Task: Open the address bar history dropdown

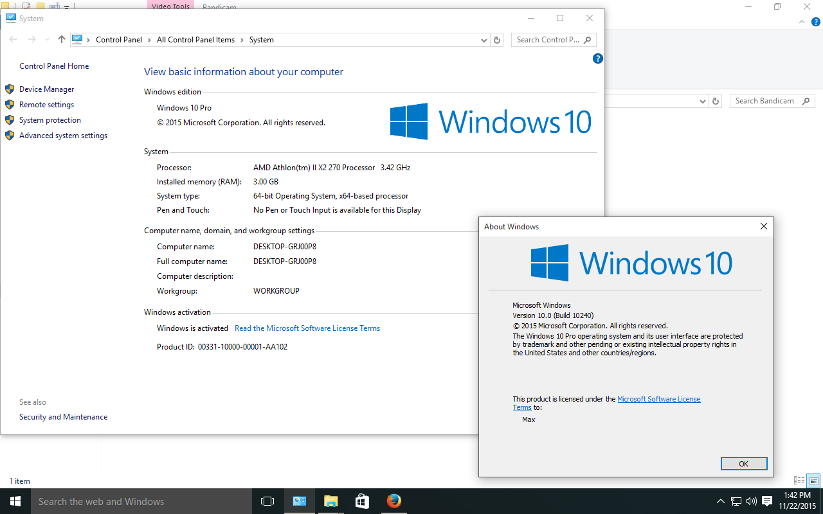Action: click(484, 39)
